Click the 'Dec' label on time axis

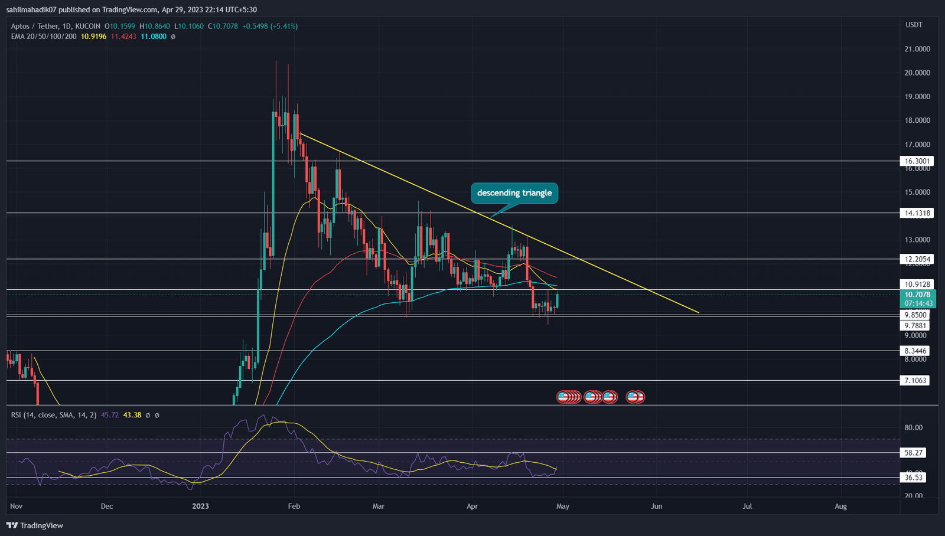click(107, 506)
